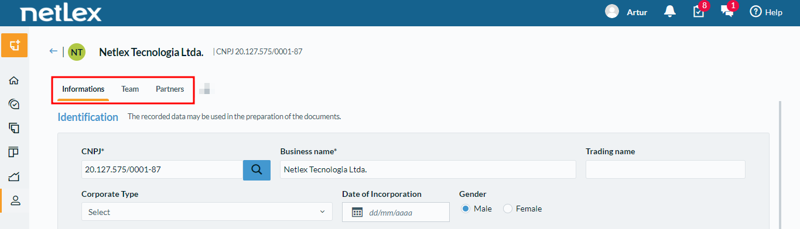Click the Identification section heading
Image resolution: width=800 pixels, height=229 pixels.
(88, 117)
